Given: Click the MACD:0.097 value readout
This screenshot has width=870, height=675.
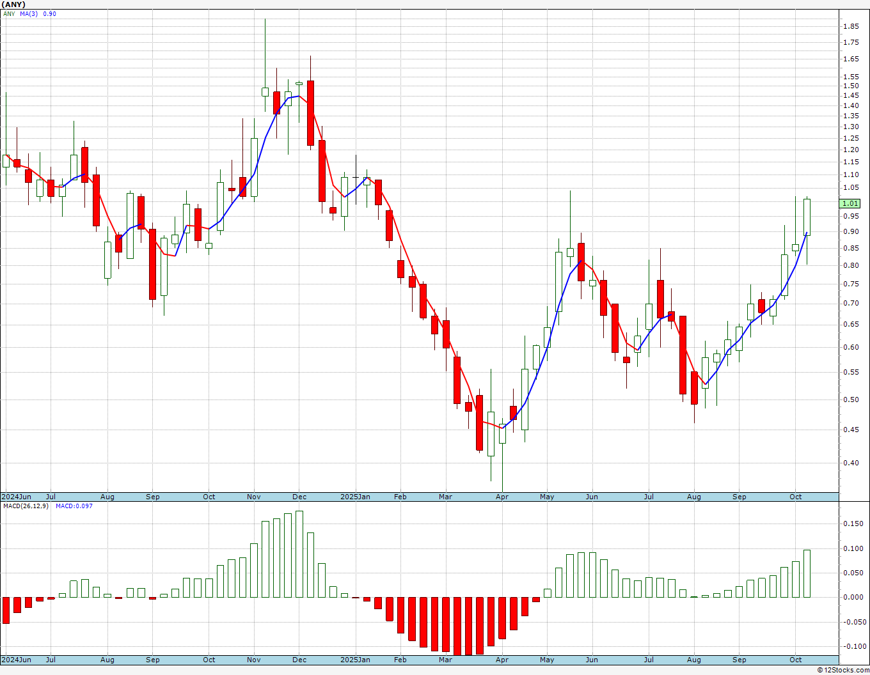Looking at the screenshot, I should click(x=74, y=506).
